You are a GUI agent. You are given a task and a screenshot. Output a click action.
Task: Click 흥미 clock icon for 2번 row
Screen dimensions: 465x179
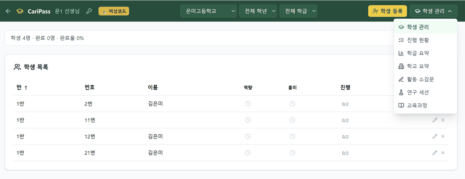(292, 104)
